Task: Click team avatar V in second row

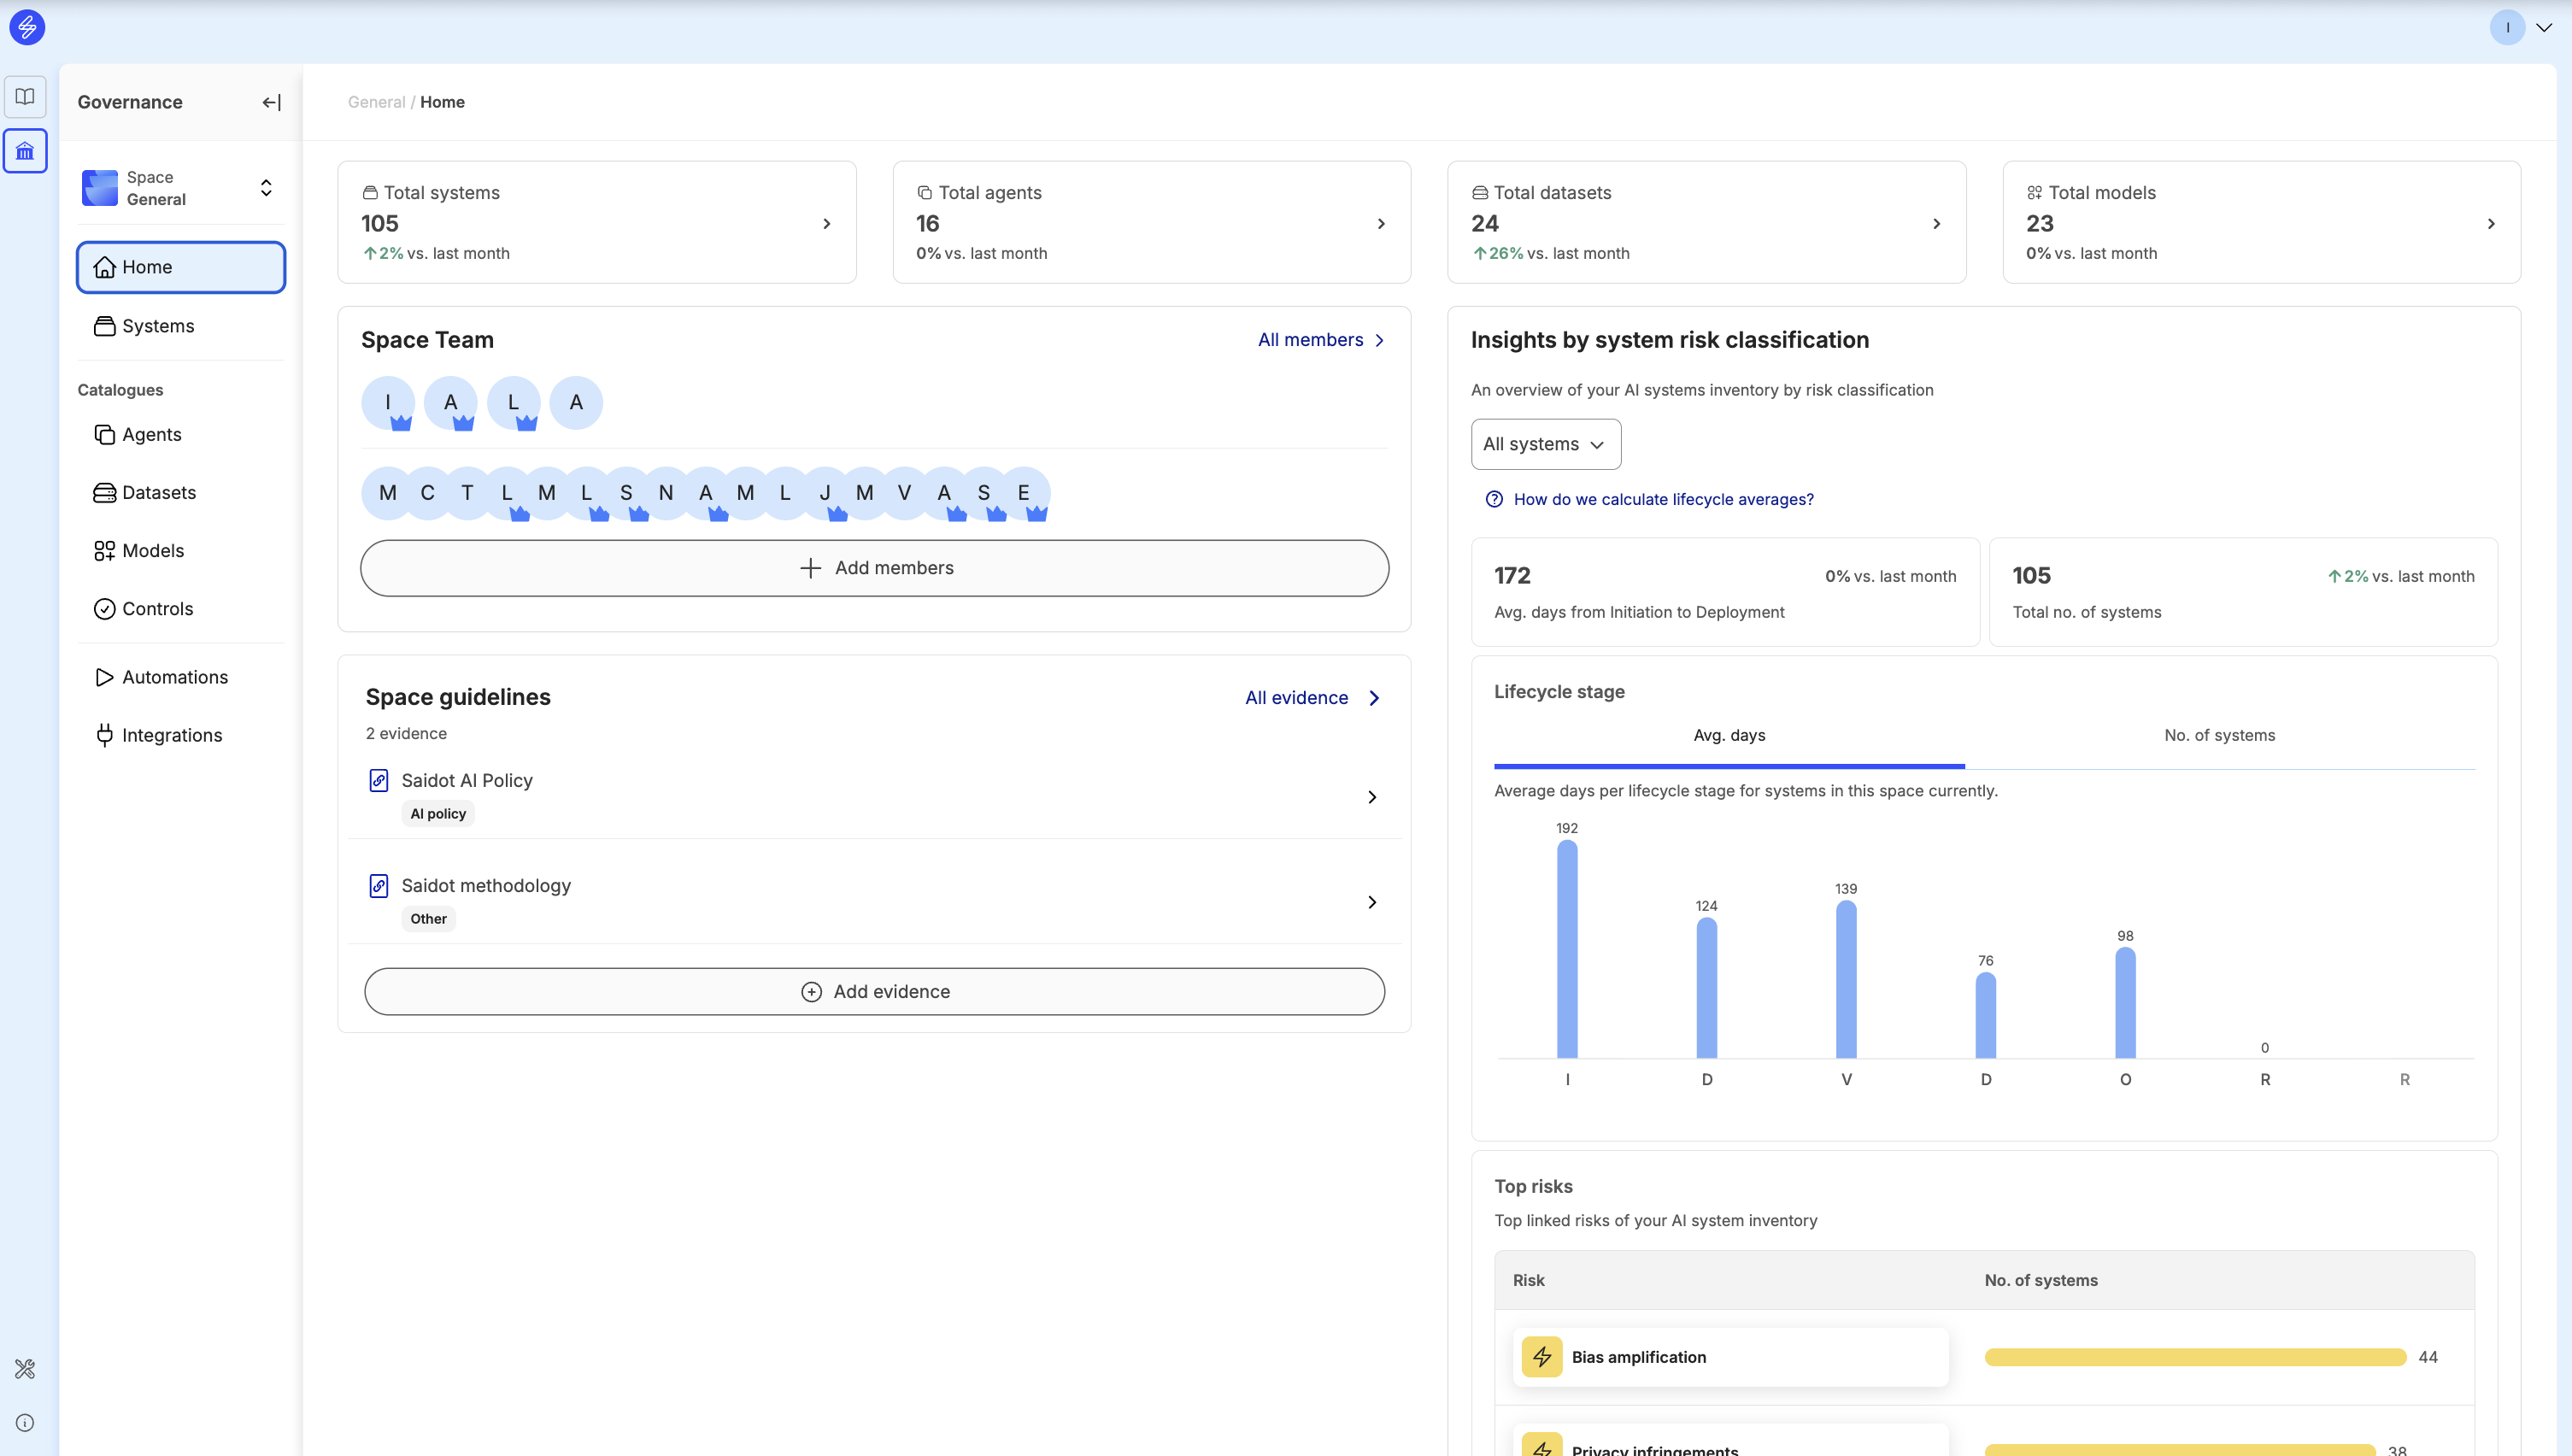Action: (x=904, y=493)
